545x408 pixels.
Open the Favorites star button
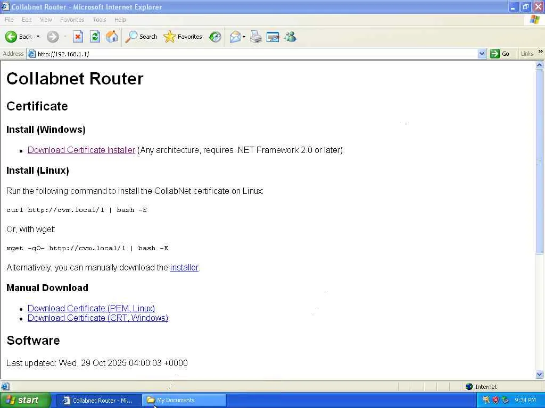point(183,37)
